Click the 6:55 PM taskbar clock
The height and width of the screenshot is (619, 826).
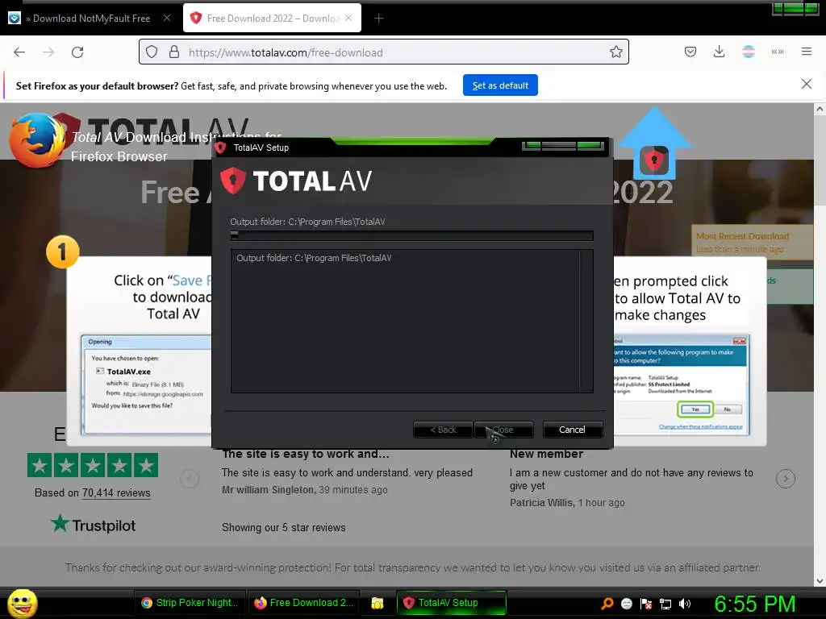755,604
